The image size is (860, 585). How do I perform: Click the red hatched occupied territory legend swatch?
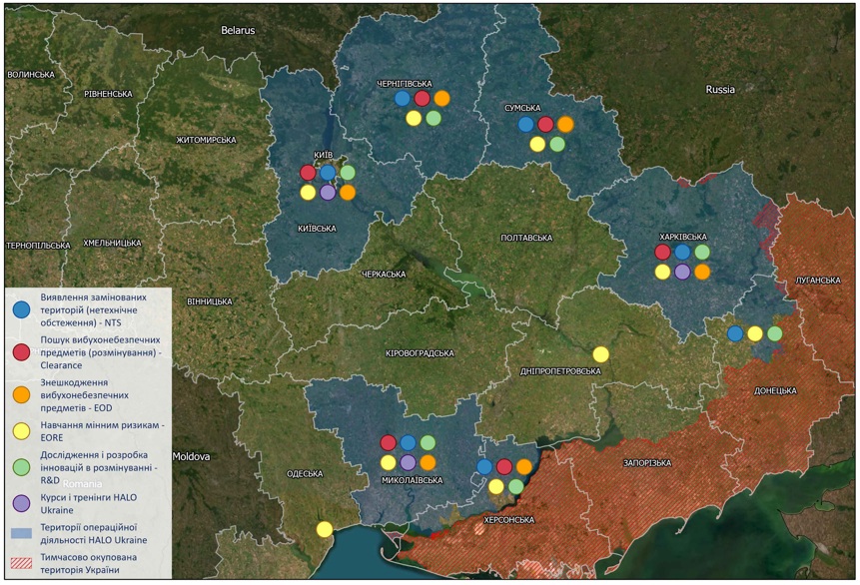(x=21, y=564)
